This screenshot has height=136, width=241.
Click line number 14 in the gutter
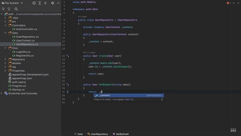point(64,56)
